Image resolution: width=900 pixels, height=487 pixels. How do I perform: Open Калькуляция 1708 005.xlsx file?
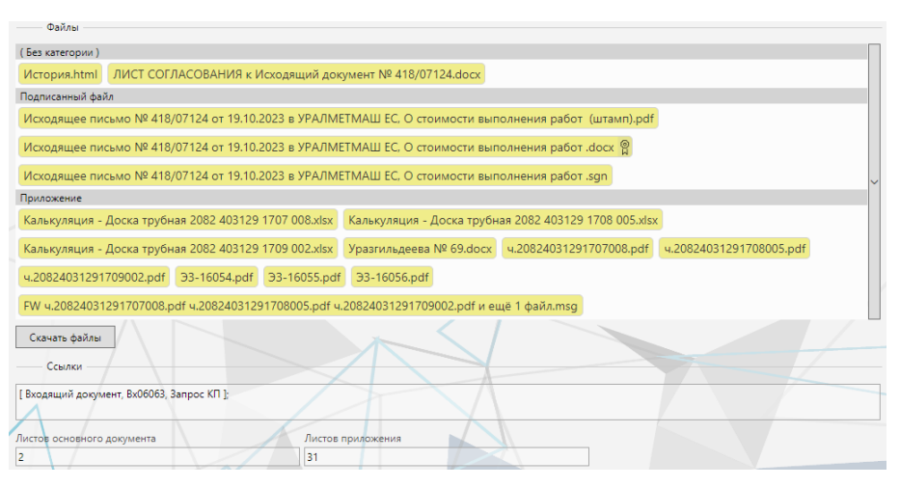(504, 220)
